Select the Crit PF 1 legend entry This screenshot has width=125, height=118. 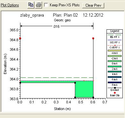pos(114,47)
